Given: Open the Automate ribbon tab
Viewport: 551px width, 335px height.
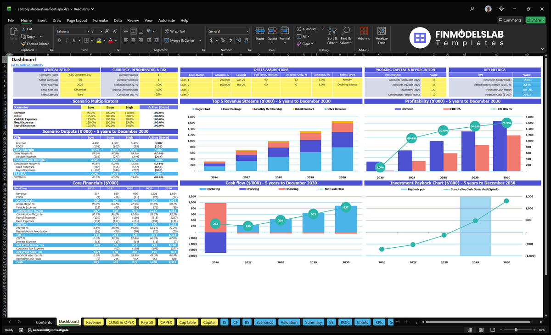Looking at the screenshot, I should pyautogui.click(x=167, y=20).
